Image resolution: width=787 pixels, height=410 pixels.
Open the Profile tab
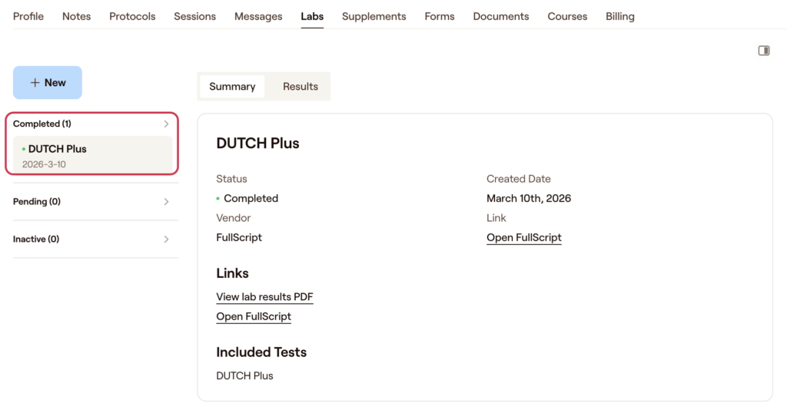pyautogui.click(x=28, y=16)
